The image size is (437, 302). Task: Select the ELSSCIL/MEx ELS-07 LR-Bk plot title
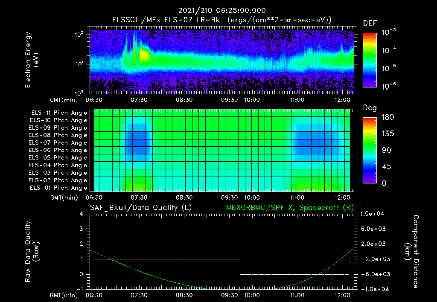click(x=222, y=20)
